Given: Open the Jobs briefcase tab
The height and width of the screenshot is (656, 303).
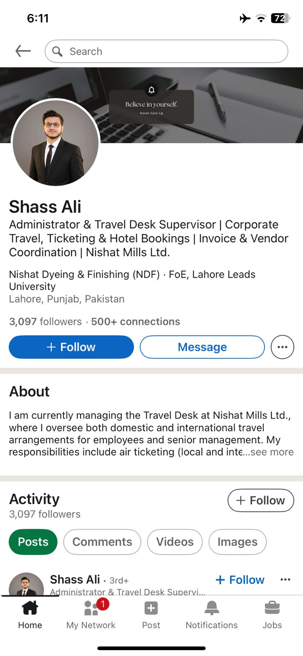Looking at the screenshot, I should tap(272, 614).
